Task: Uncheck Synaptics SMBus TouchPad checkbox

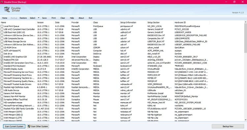Action: tap(2, 100)
